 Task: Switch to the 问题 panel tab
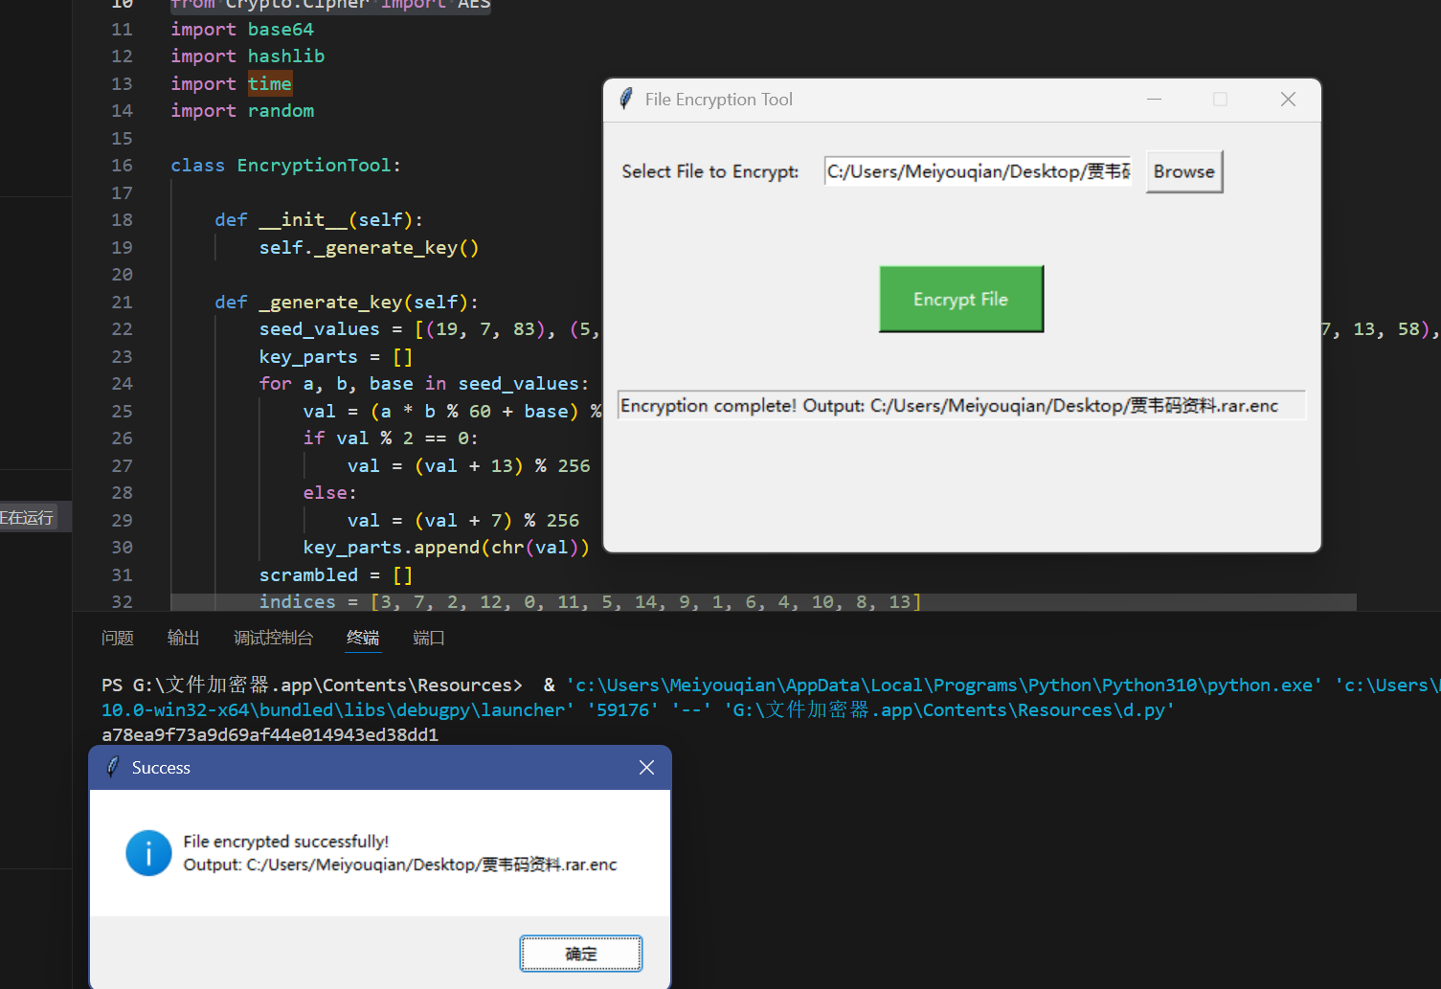(118, 638)
